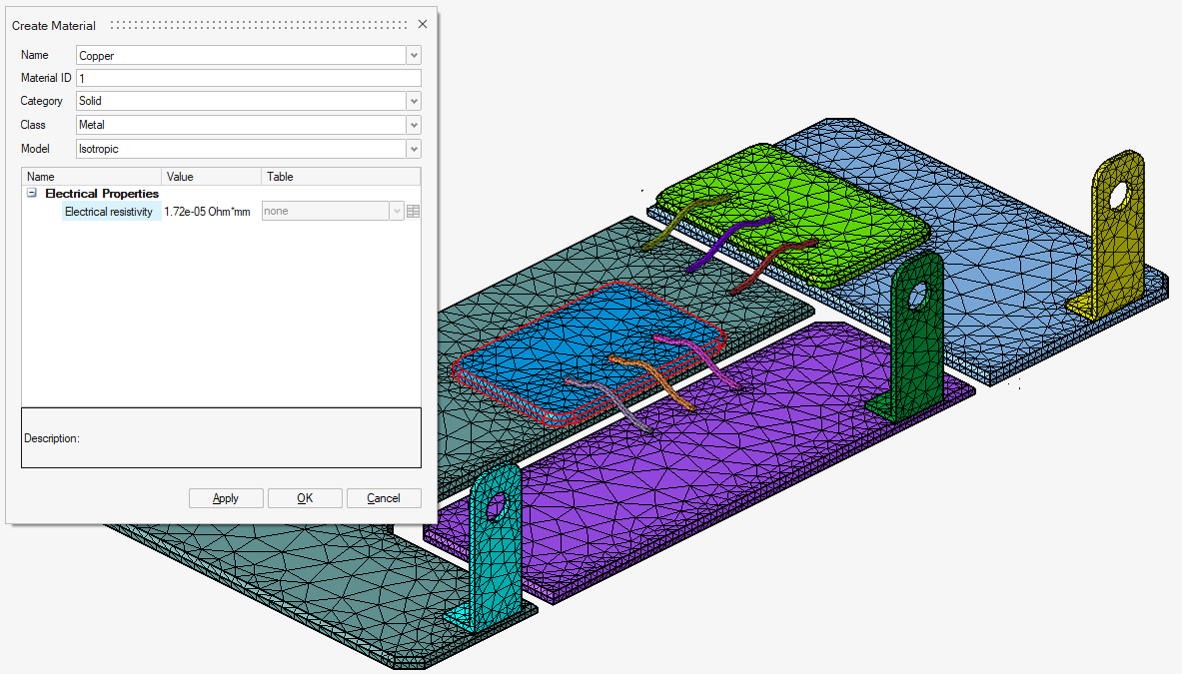The image size is (1182, 674).
Task: Click into the Material ID field
Action: 248,78
